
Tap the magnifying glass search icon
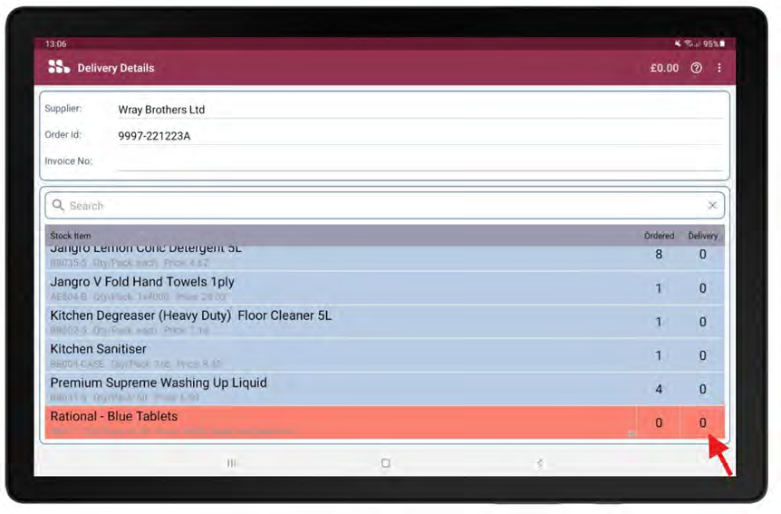pos(59,206)
